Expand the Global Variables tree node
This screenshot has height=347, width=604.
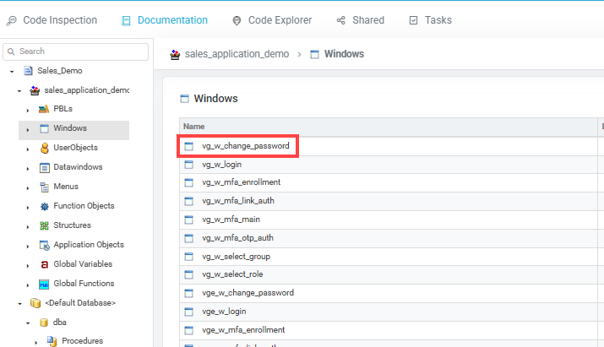pos(28,265)
